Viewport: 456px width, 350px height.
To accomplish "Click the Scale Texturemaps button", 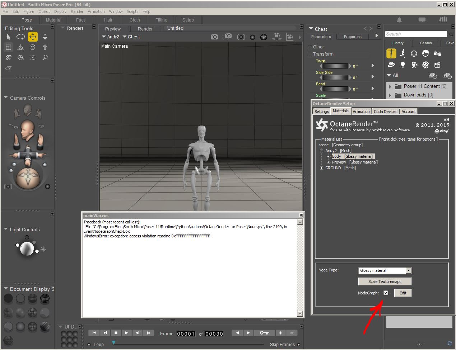I will pyautogui.click(x=385, y=282).
